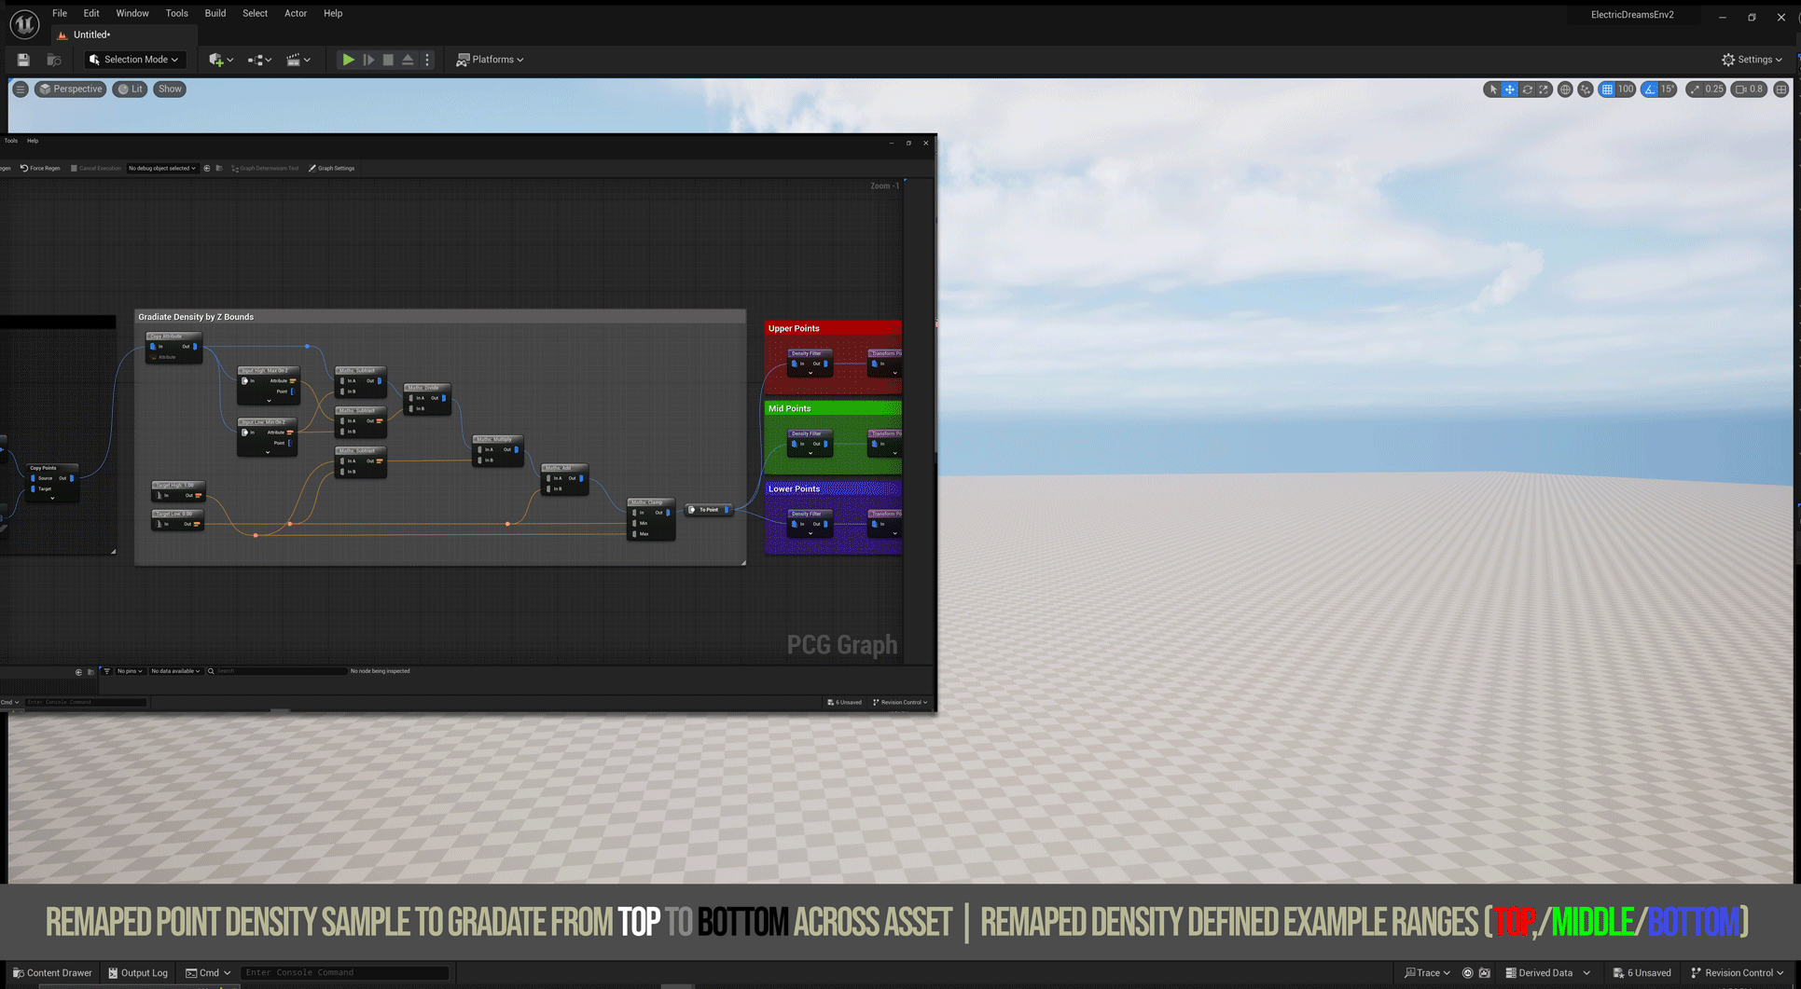Toggle grid snapping icon

(1607, 89)
